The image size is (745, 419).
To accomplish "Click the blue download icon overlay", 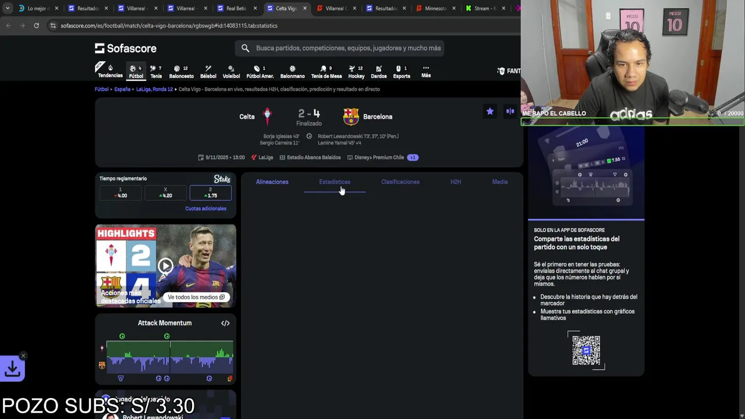I will click(x=12, y=368).
